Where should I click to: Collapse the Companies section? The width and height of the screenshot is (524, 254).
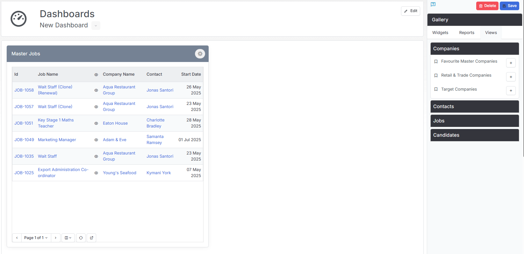[x=475, y=49]
